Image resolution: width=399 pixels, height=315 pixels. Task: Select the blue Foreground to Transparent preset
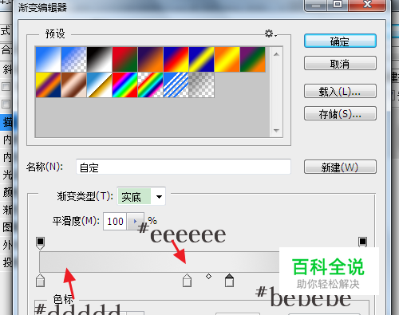pos(73,60)
